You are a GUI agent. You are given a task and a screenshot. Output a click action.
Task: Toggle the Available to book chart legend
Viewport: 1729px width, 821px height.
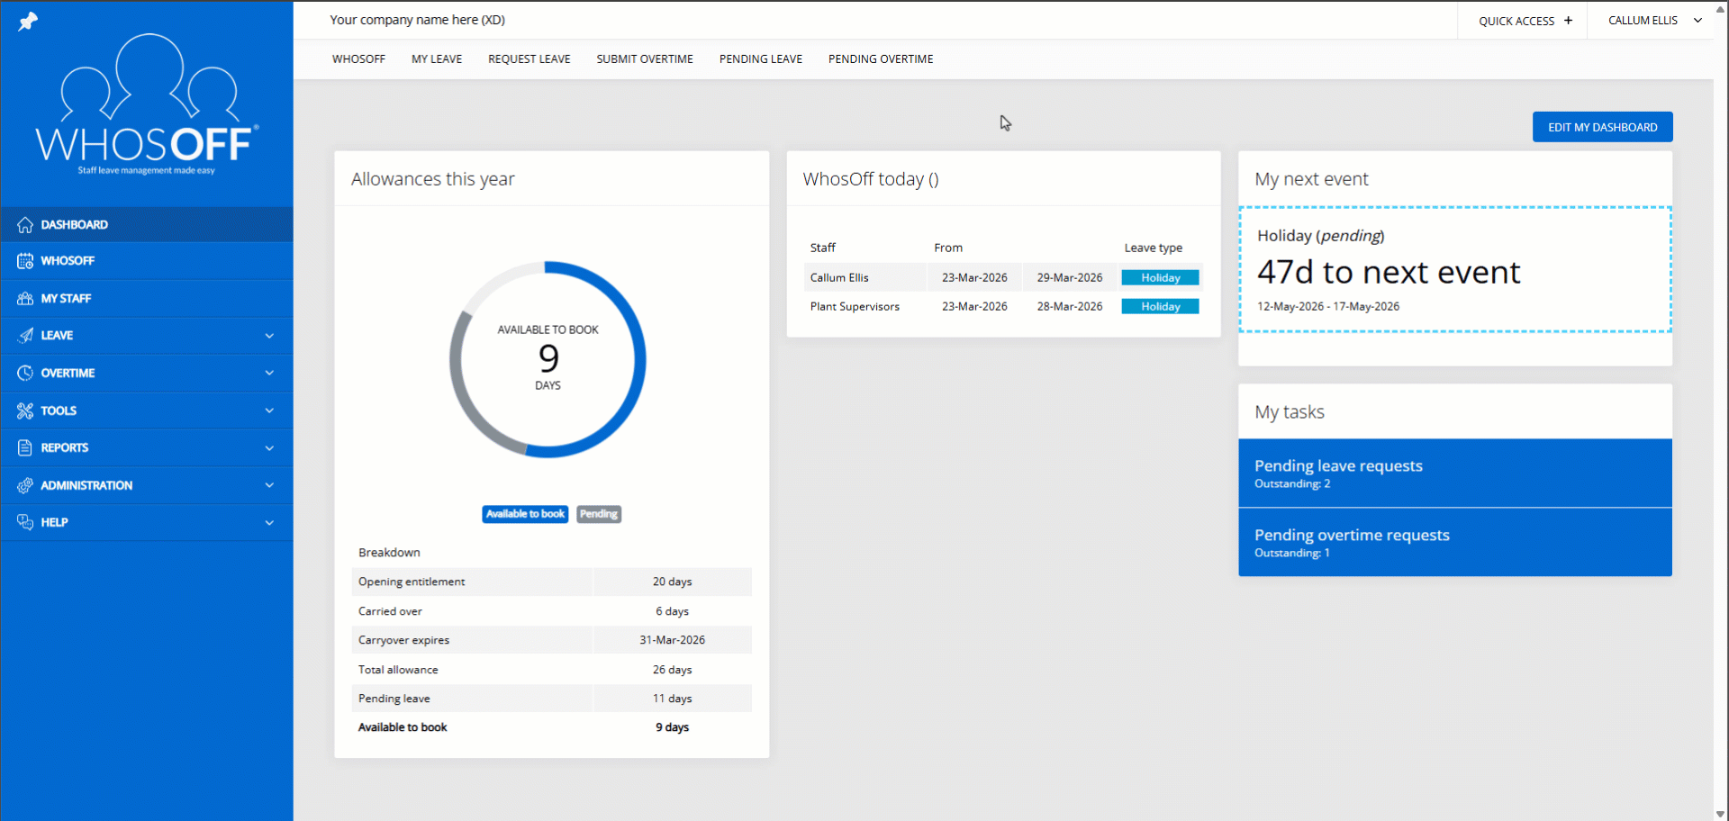[x=525, y=514]
